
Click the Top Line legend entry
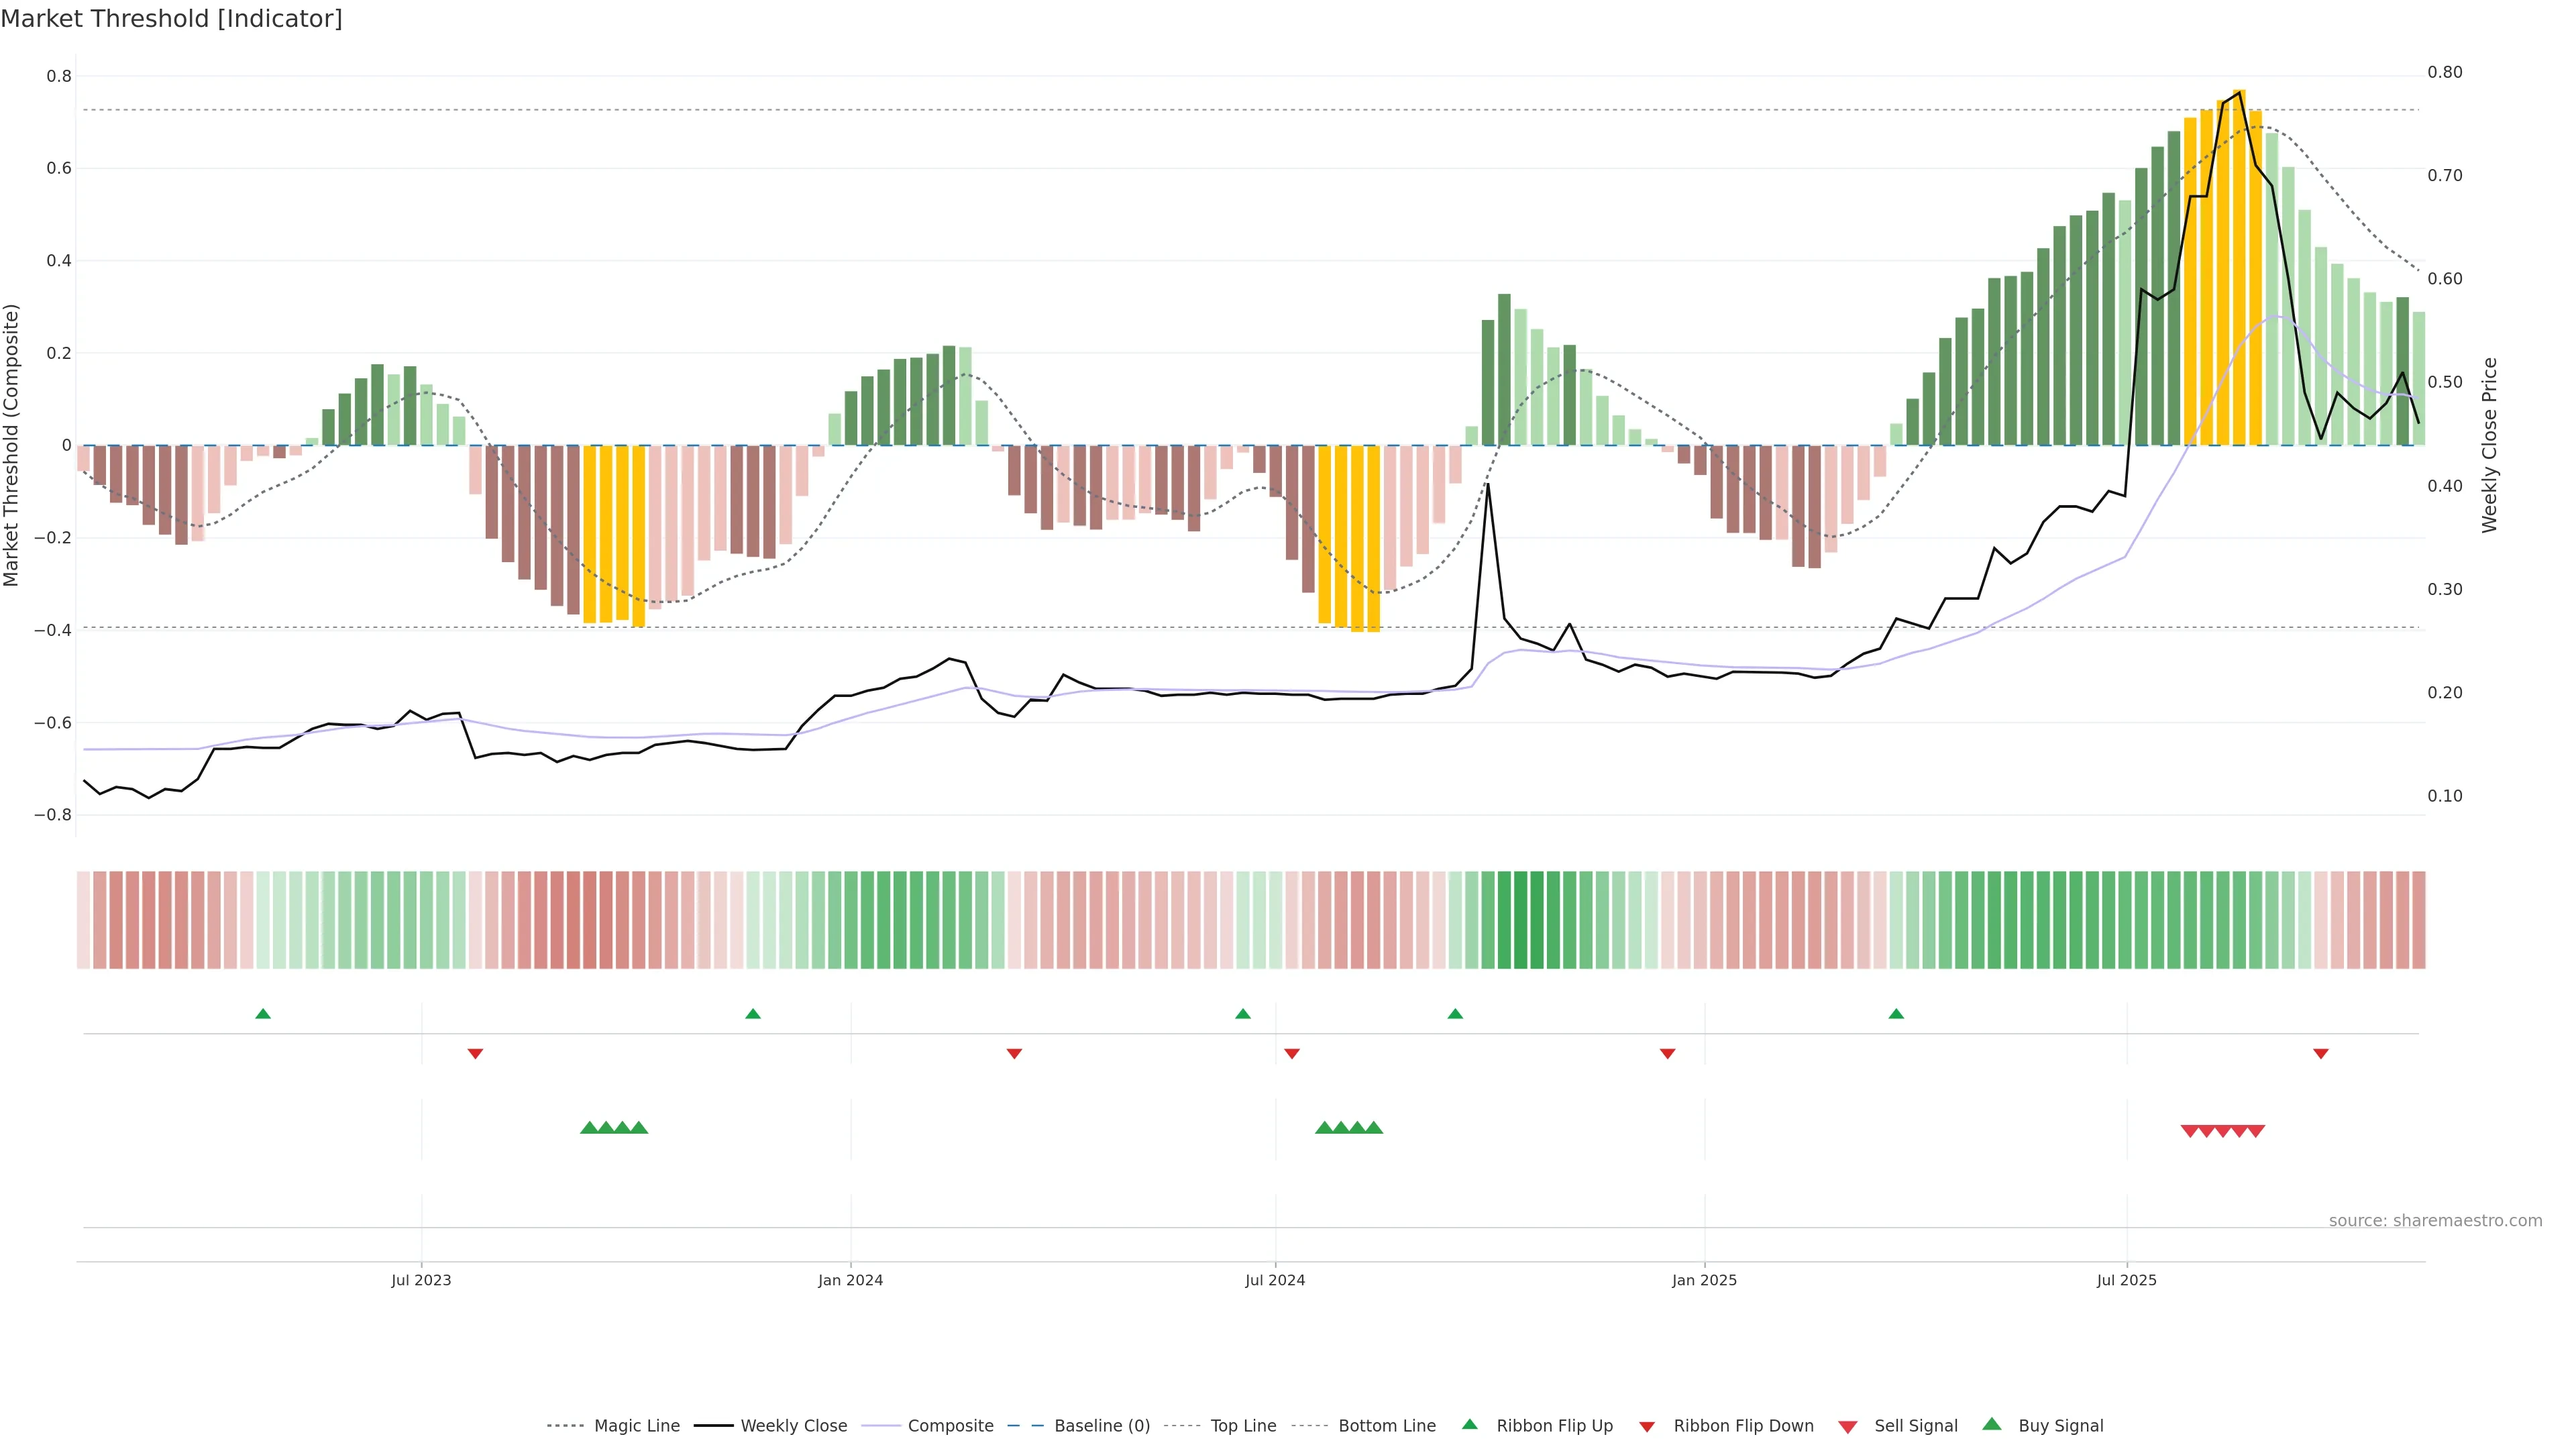(x=1243, y=1426)
